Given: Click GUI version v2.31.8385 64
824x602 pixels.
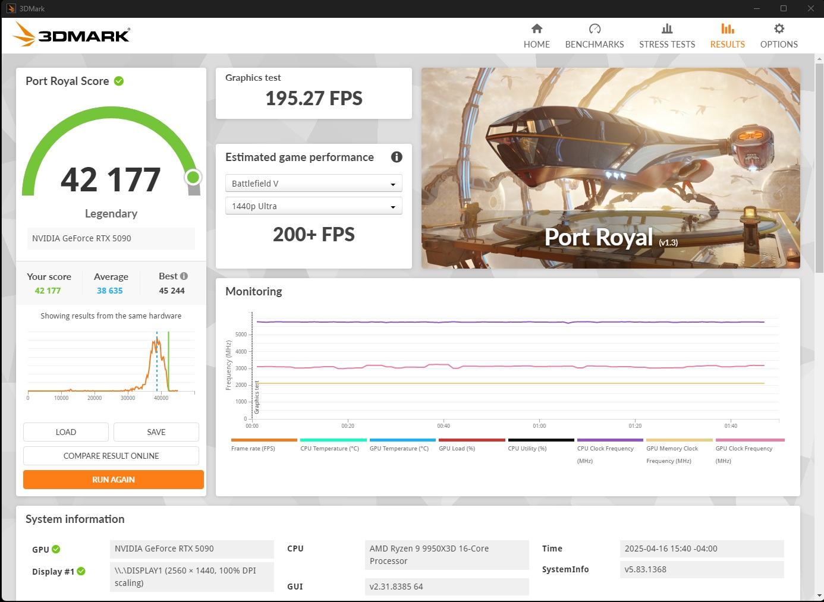Looking at the screenshot, I should [x=446, y=587].
